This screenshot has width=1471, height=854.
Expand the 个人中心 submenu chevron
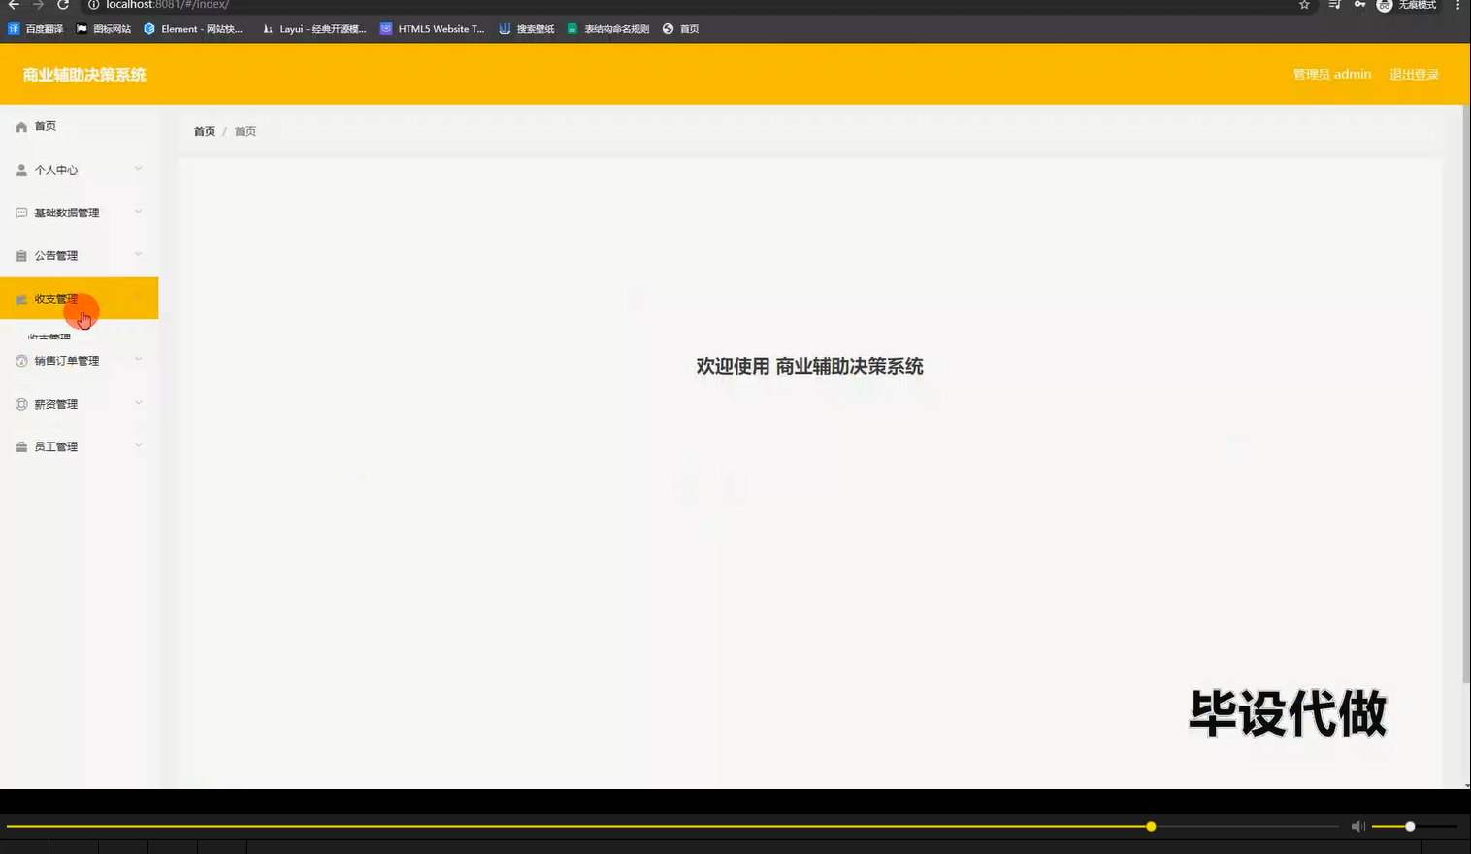[x=138, y=169]
